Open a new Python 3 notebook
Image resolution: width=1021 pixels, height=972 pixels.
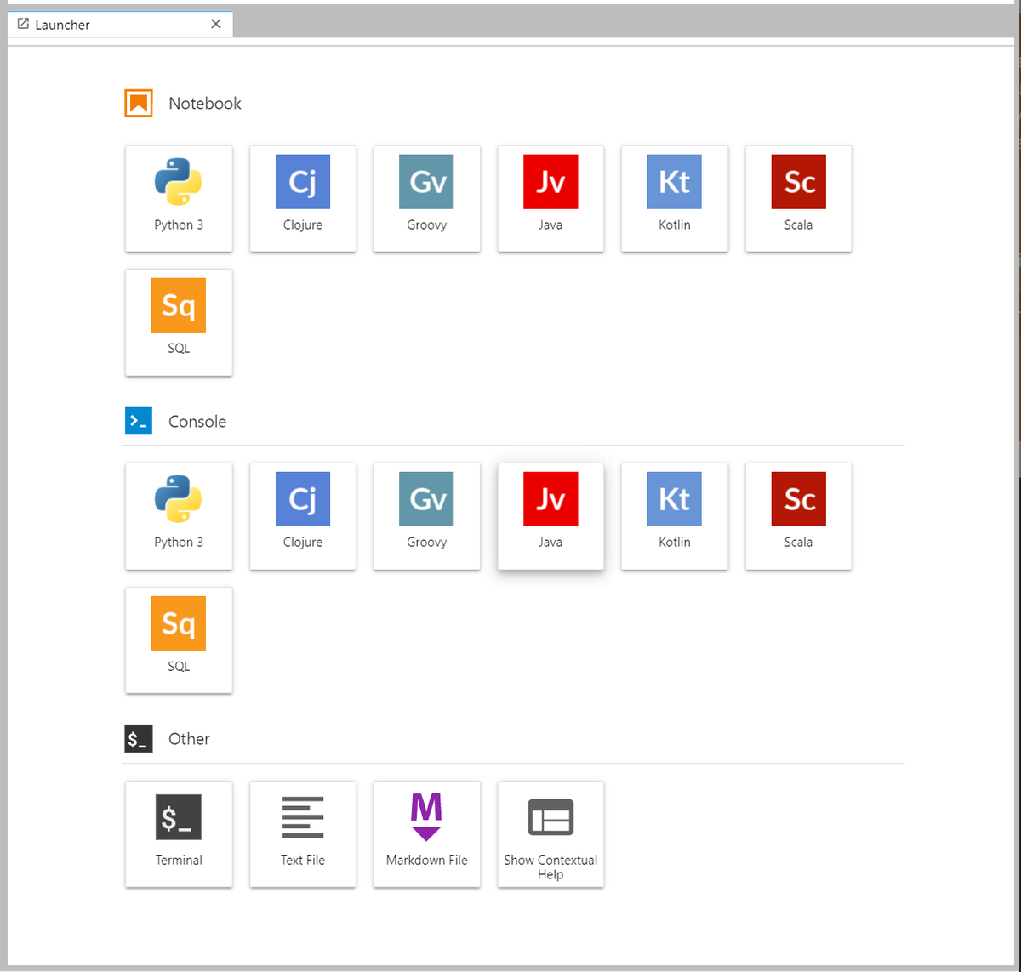[x=179, y=198]
